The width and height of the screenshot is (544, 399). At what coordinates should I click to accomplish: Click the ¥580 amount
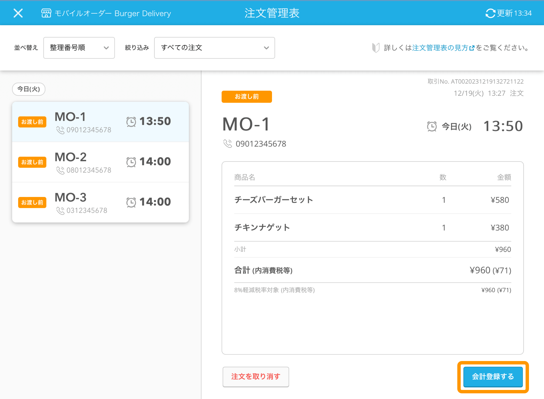coord(500,200)
